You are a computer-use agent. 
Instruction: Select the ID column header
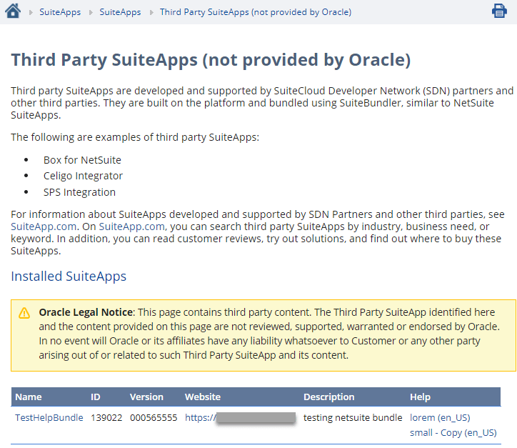[95, 397]
